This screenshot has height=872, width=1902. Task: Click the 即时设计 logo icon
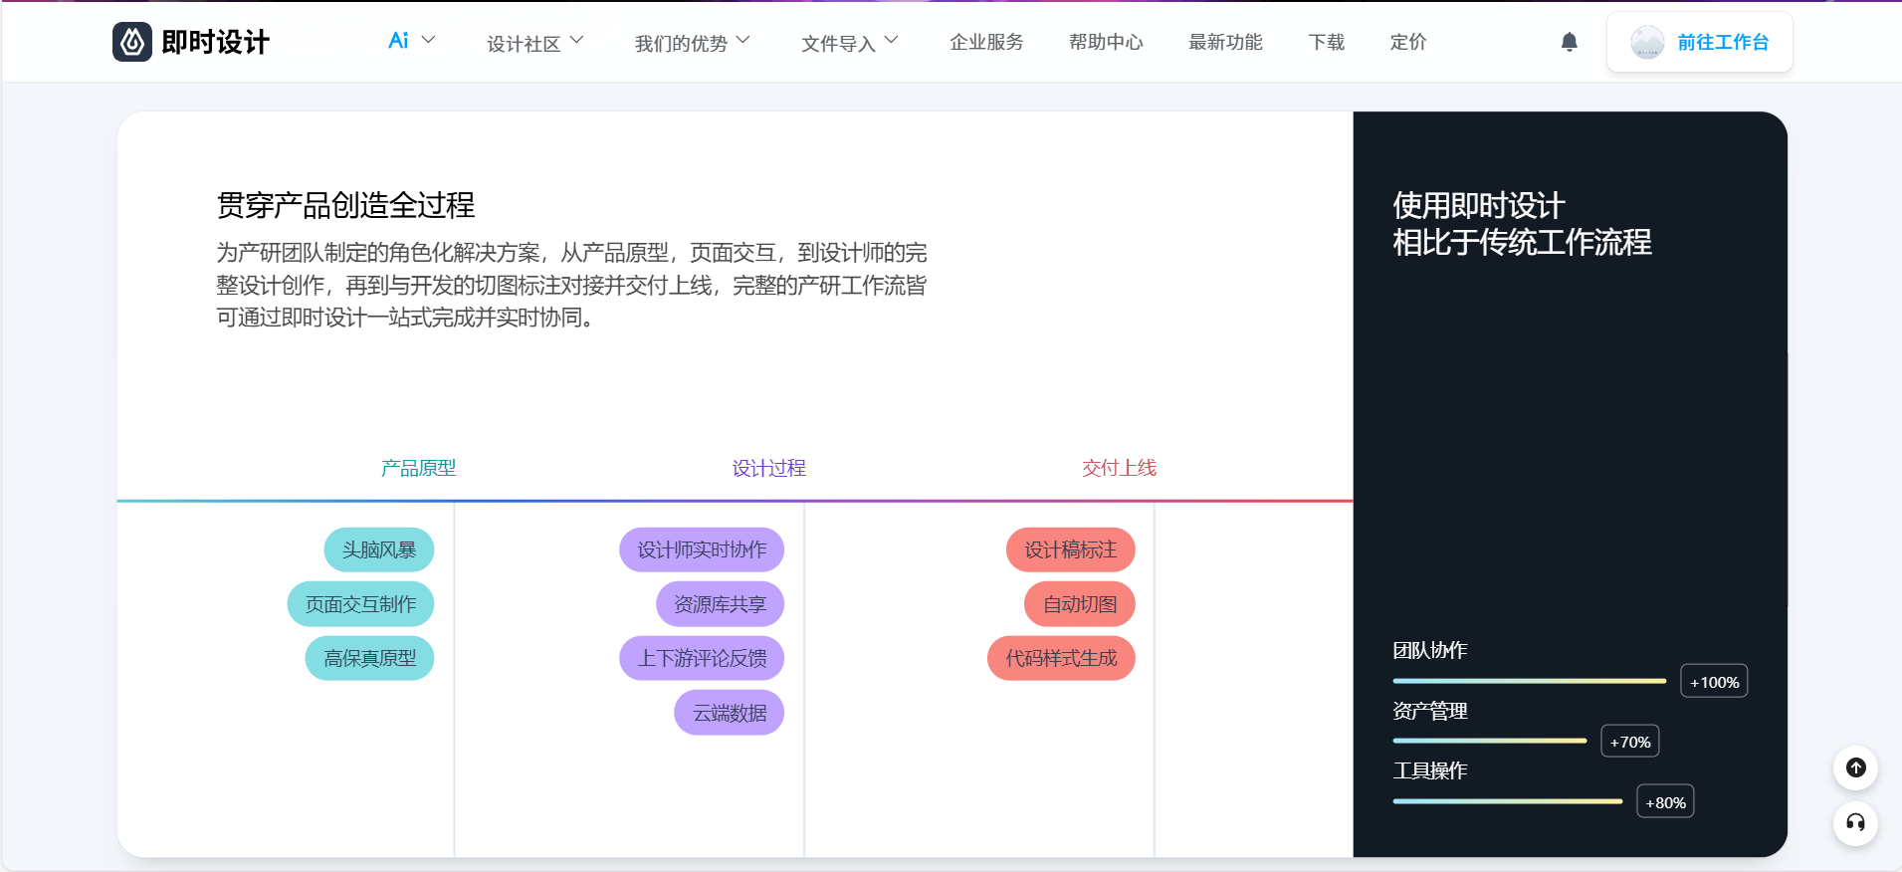click(x=132, y=42)
